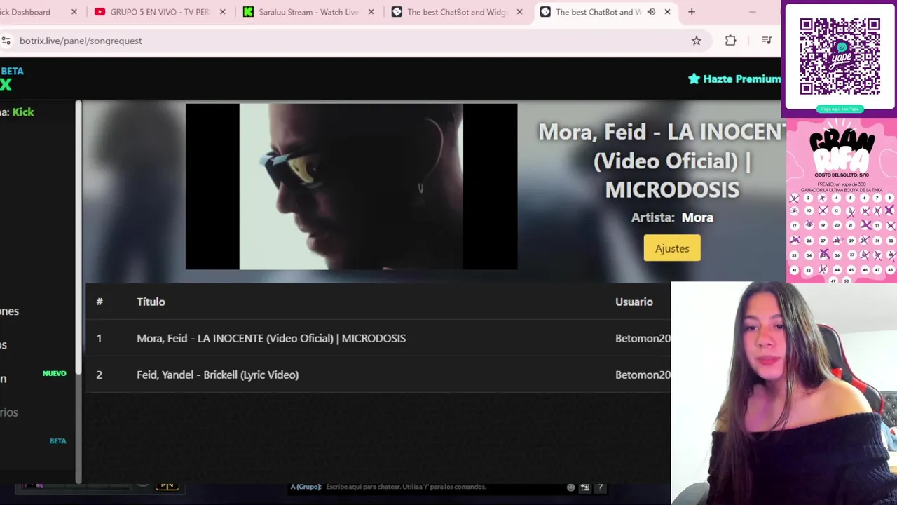897x505 pixels.
Task: Select queue row Mora, Feid - LA INOCENTE
Action: point(378,338)
